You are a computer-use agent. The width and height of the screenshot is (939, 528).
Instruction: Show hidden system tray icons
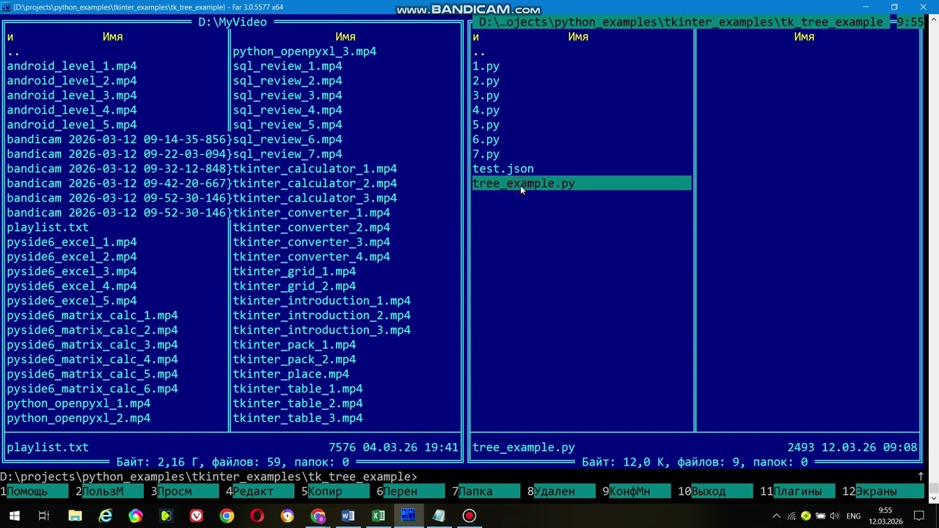point(777,516)
